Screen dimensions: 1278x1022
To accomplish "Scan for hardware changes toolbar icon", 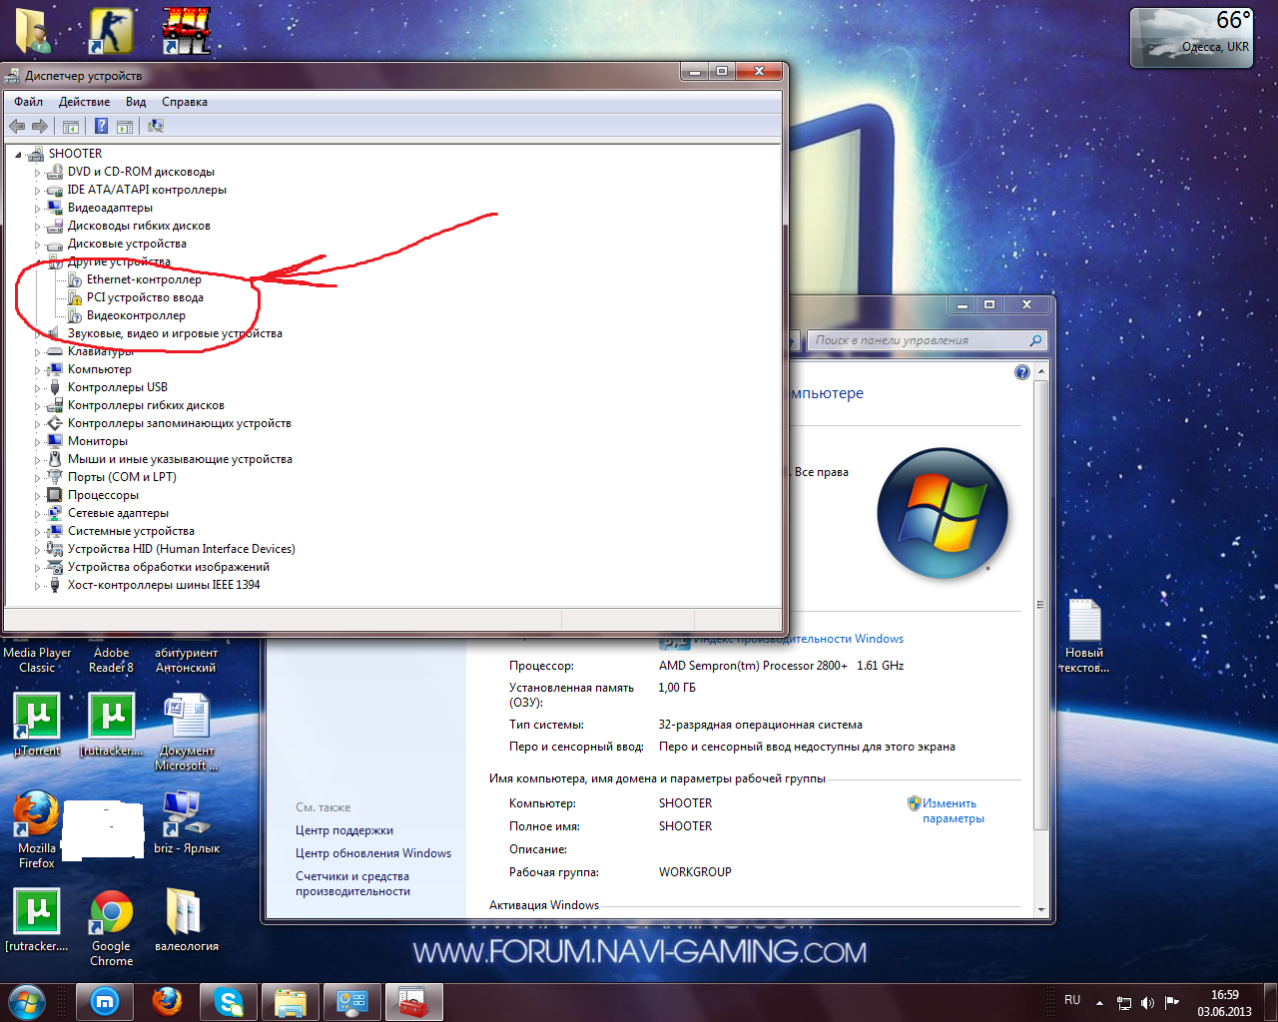I will pos(156,126).
